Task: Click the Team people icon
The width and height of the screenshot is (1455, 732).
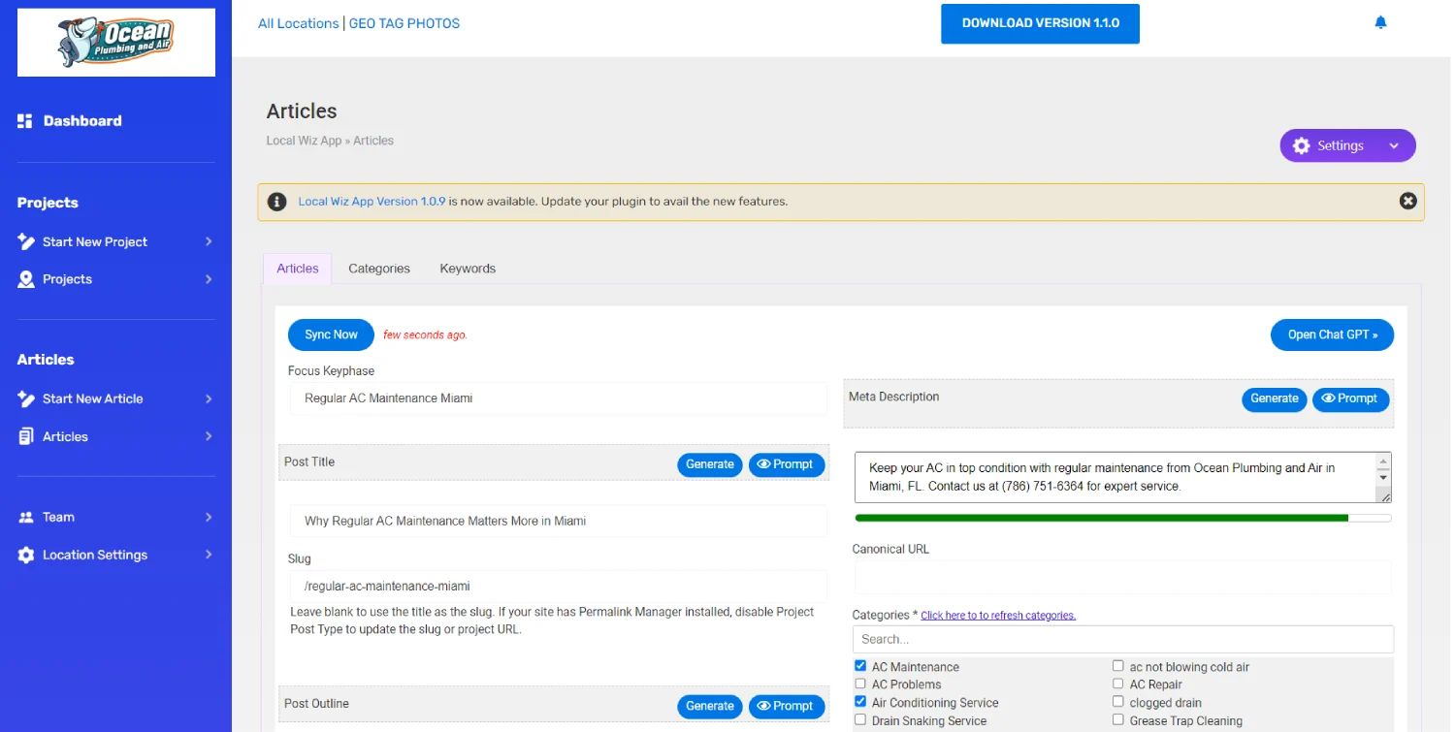Action: (x=26, y=517)
